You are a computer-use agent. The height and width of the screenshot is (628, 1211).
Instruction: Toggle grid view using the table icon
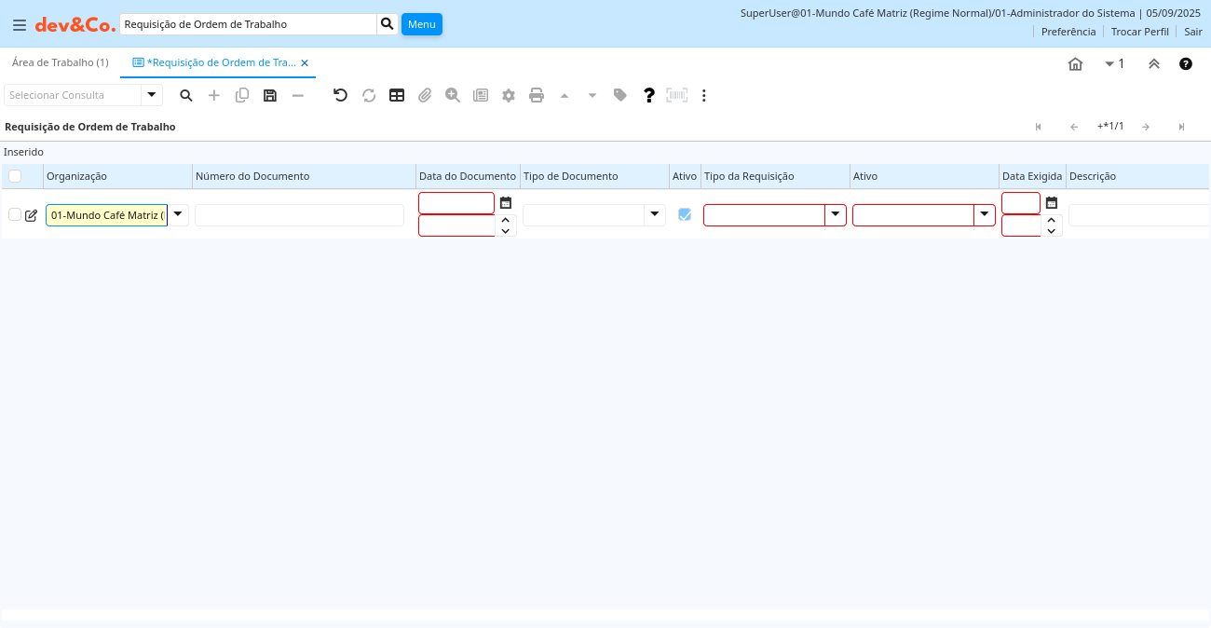(x=397, y=95)
